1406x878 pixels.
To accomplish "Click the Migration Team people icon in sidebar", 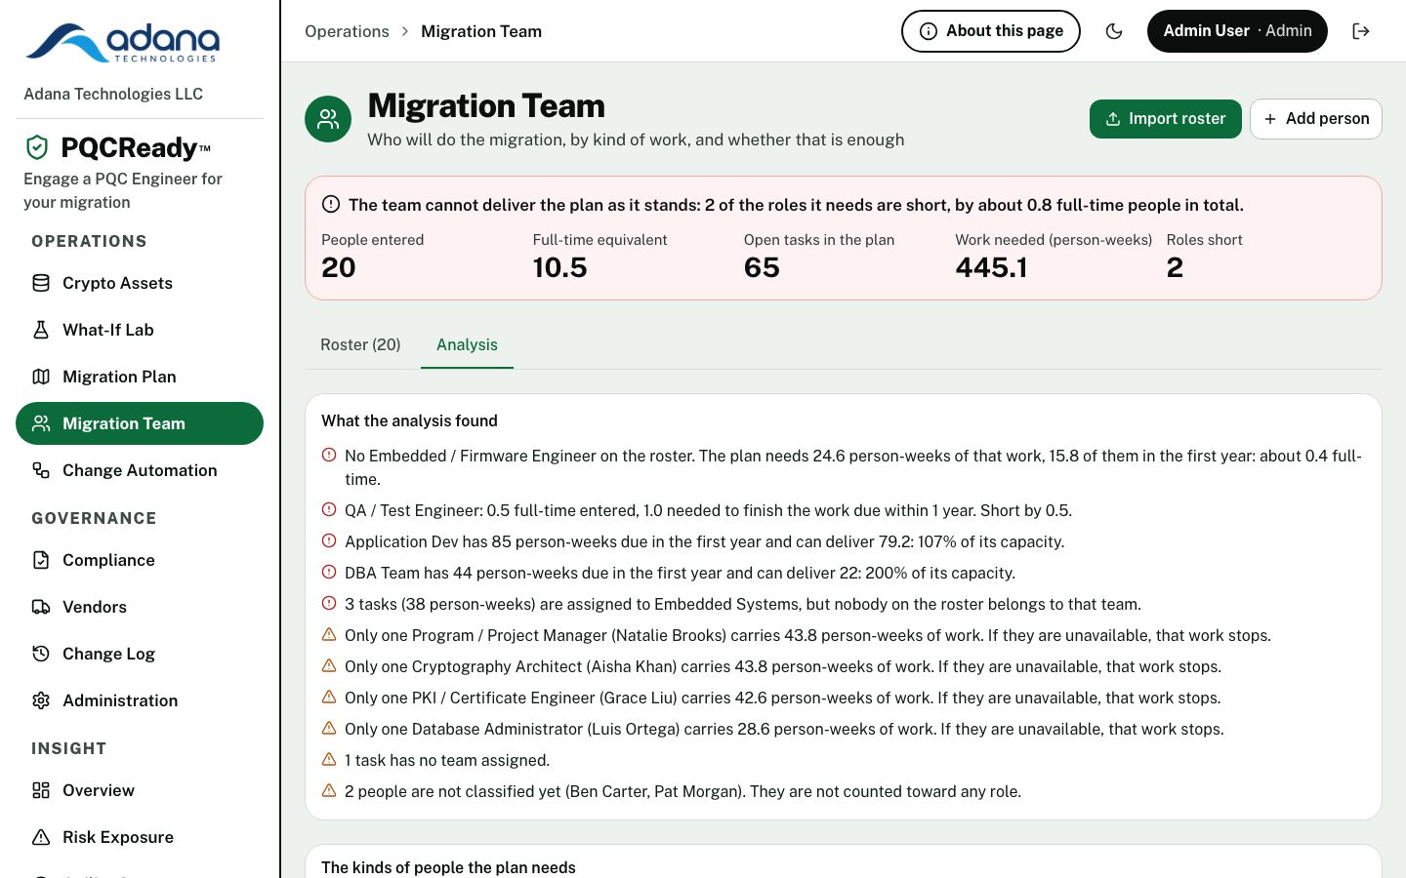I will (41, 423).
